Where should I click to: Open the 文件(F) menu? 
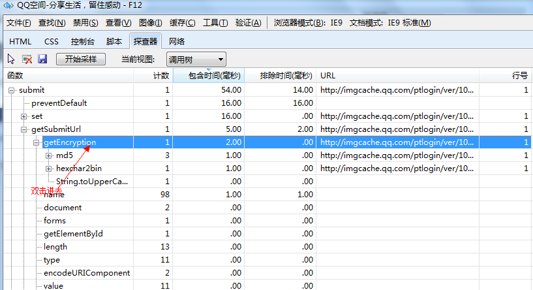[19, 23]
